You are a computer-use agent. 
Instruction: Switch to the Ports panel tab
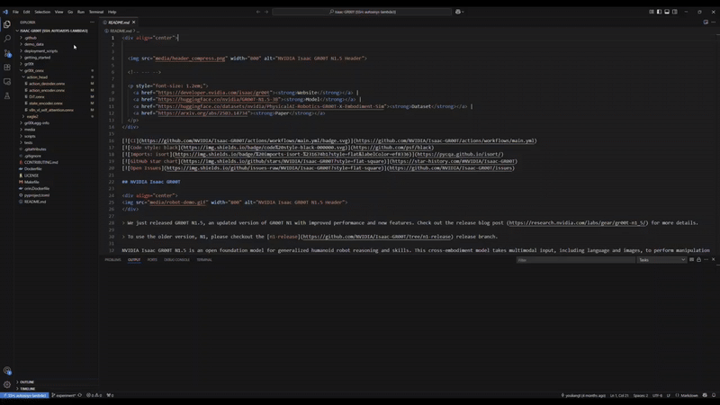pyautogui.click(x=152, y=260)
